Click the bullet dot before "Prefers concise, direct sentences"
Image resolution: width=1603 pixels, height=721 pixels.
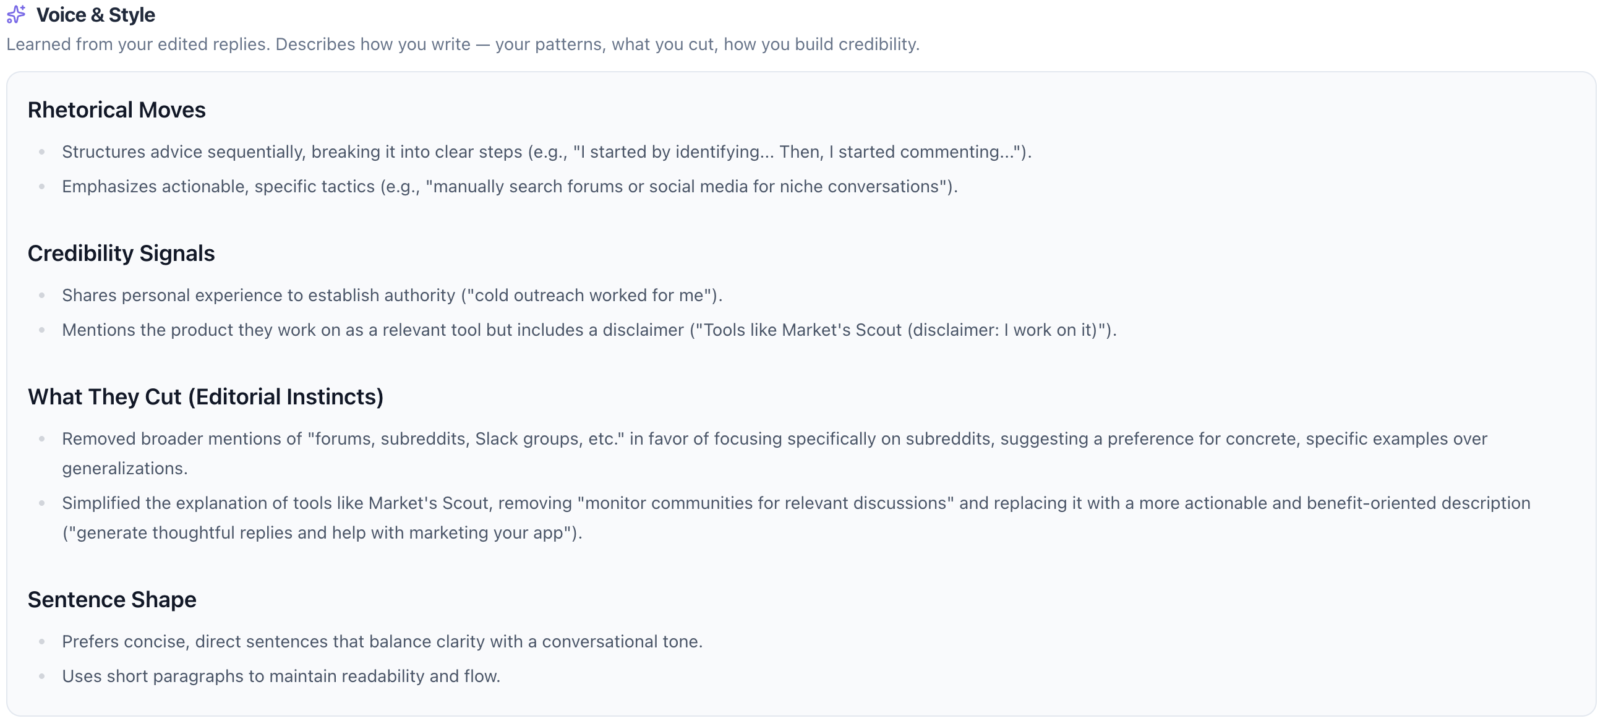click(41, 642)
